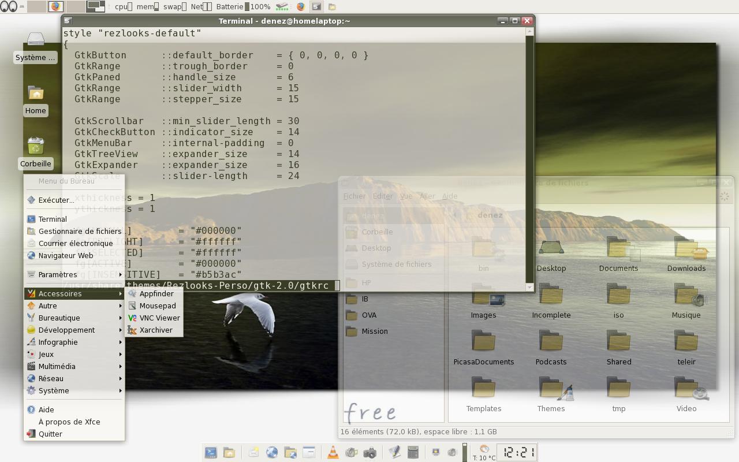Open the Musique folder in file manager
This screenshot has height=462, width=739.
[x=686, y=301]
